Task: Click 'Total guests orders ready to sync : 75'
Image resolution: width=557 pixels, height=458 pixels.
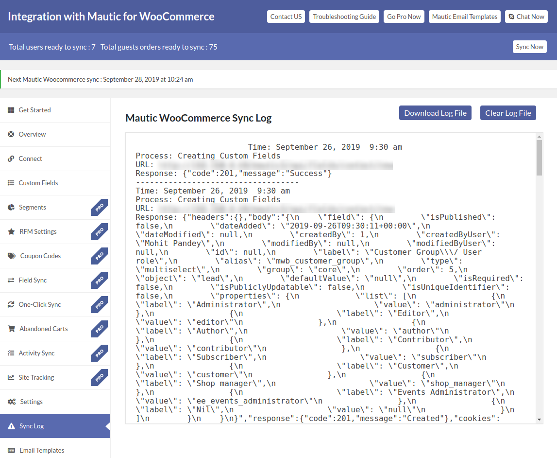Action: tap(159, 47)
